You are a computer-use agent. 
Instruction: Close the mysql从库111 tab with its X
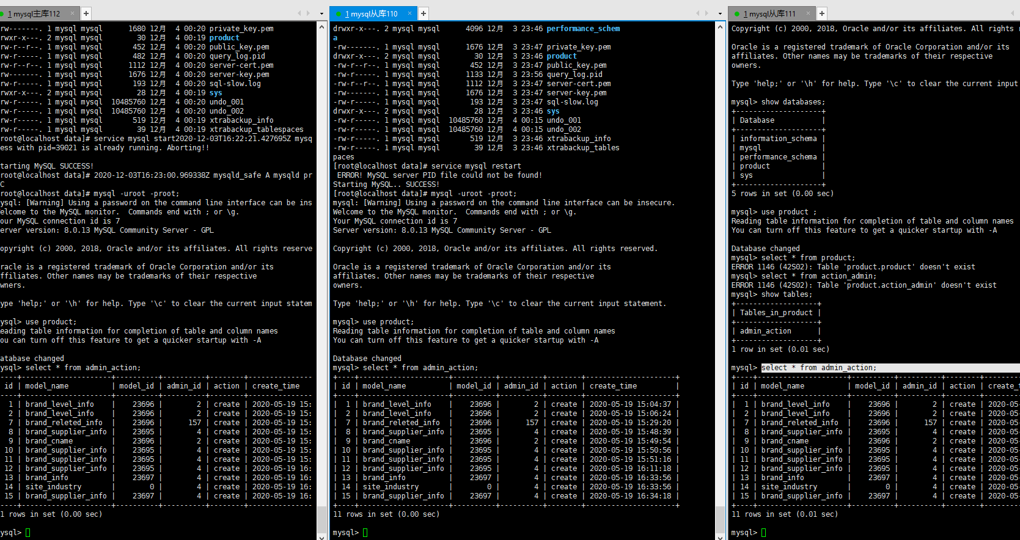tap(808, 13)
